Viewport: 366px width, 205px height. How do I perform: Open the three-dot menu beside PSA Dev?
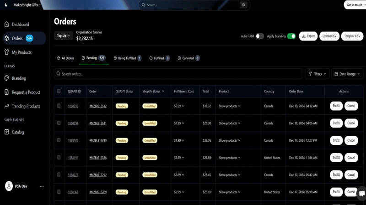(42, 186)
